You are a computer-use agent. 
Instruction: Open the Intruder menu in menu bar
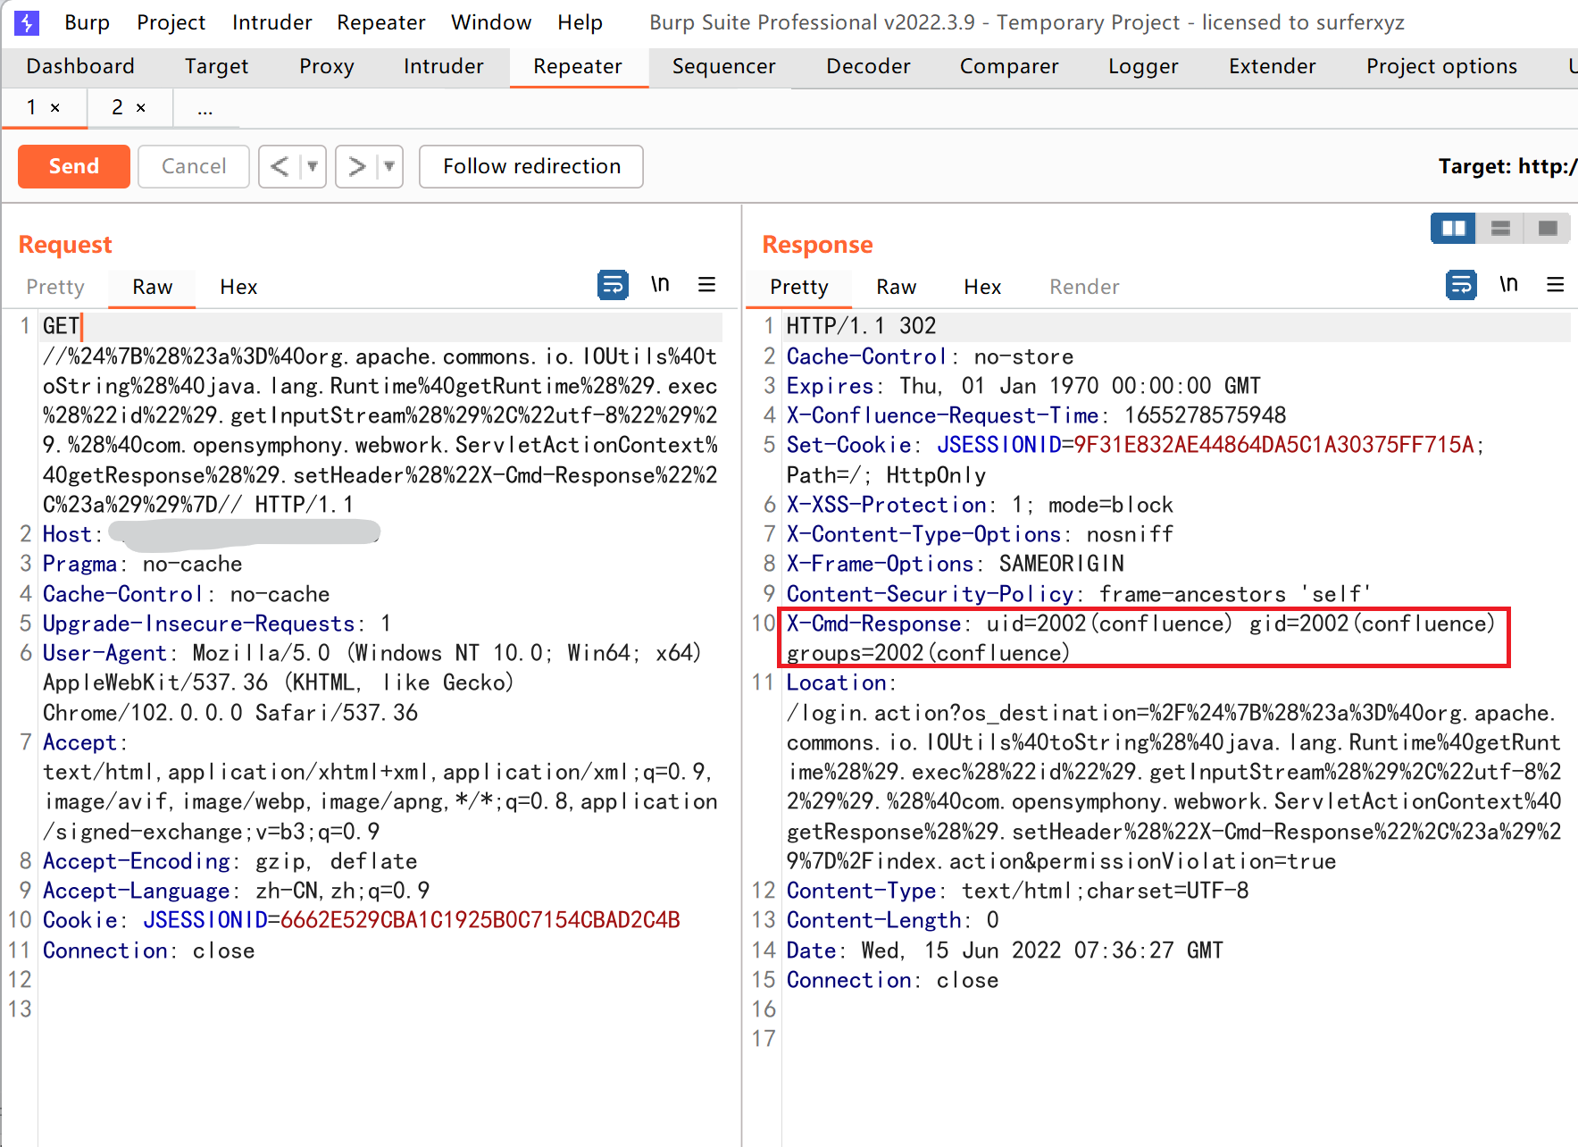(x=272, y=22)
